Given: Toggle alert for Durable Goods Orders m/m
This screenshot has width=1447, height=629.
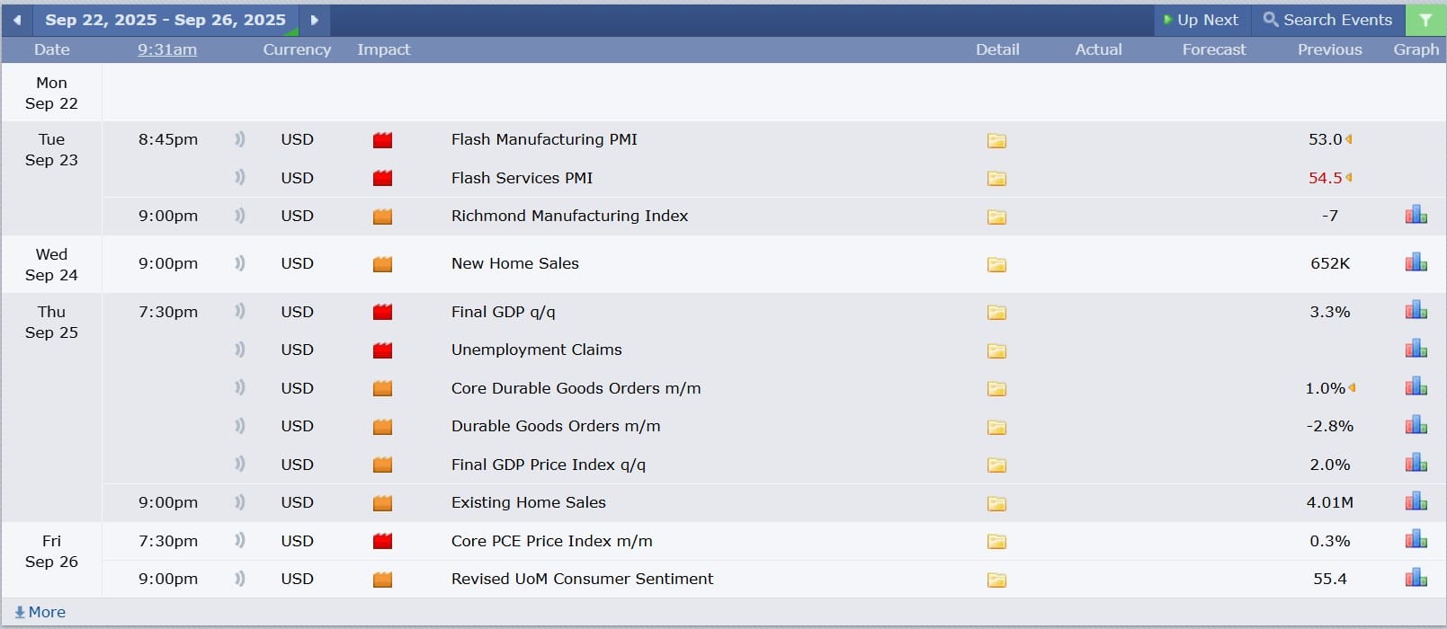Looking at the screenshot, I should [x=239, y=426].
